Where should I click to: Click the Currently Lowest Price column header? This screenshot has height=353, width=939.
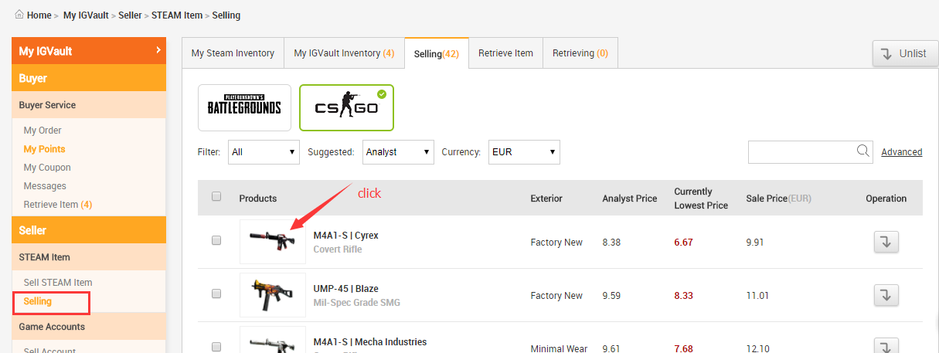701,199
